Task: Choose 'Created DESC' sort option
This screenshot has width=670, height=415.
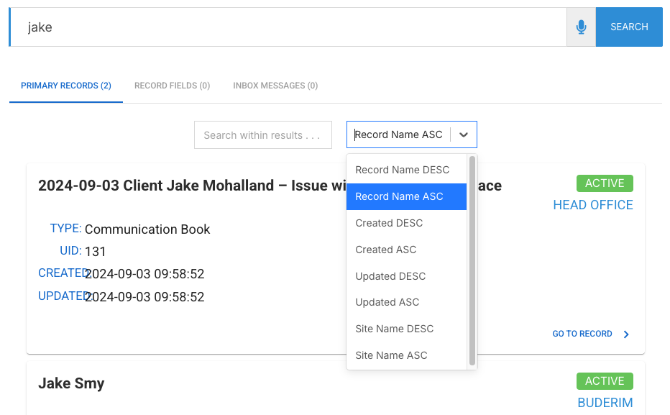Action: point(406,223)
